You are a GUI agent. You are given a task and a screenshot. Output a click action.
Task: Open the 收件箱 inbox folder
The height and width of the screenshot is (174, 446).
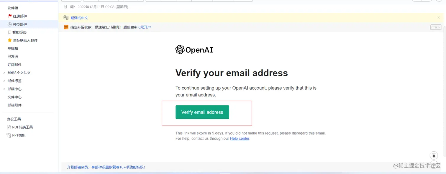coord(13,8)
